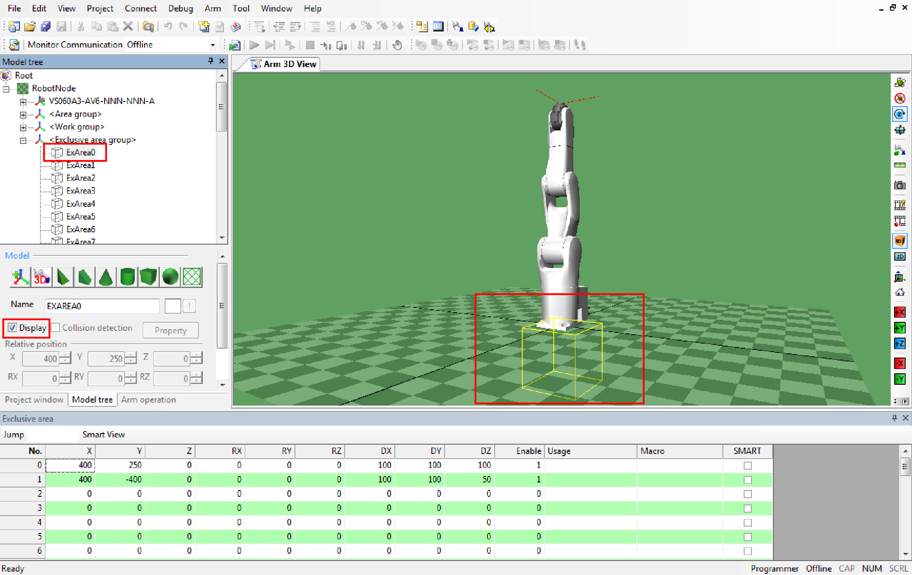Select the cylinder model shape
The image size is (912, 575).
tap(127, 277)
